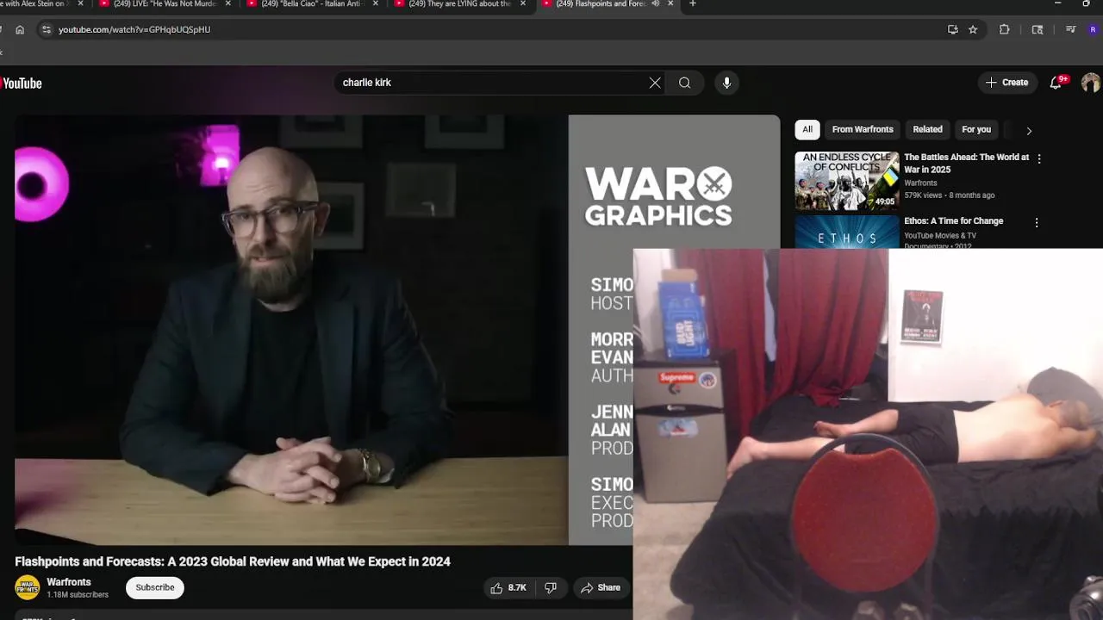Click the YouTube logo to go home

click(x=21, y=84)
